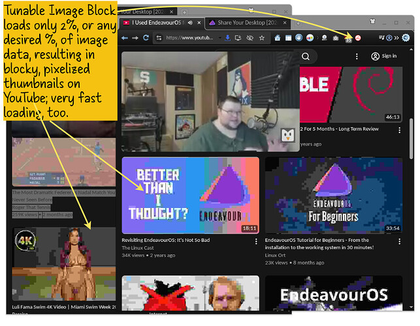Viewport: 420px width, 326px height.
Task: Open the bottom 'EndeavourOS' text thumbnail
Action: point(334,293)
